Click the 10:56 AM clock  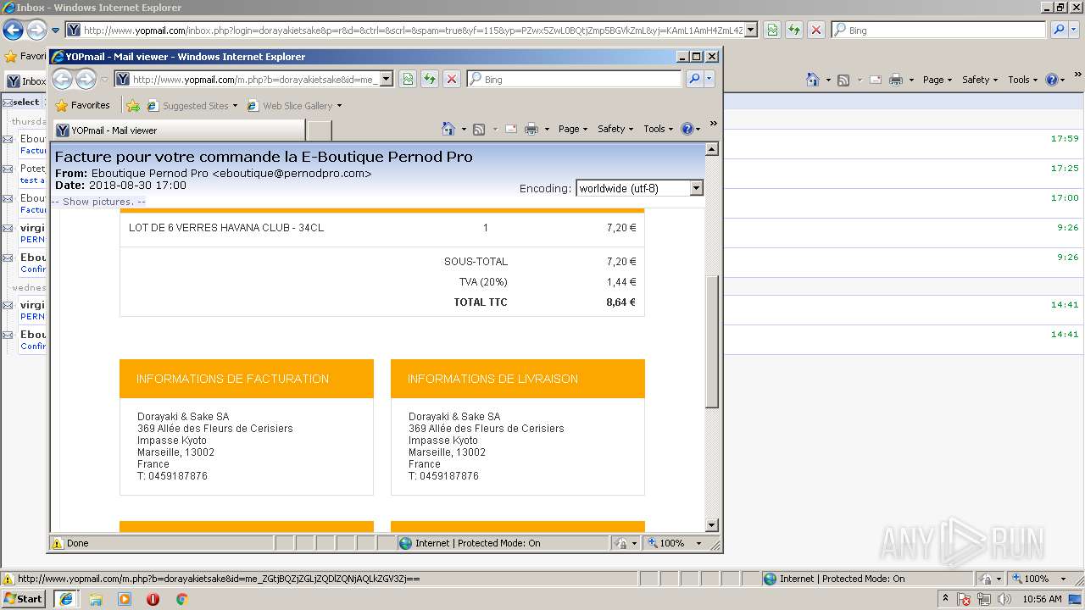pyautogui.click(x=1043, y=599)
